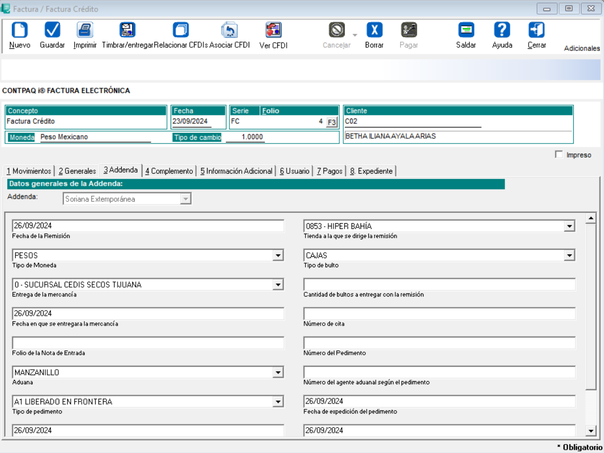Open Ayuda help icon

[502, 30]
